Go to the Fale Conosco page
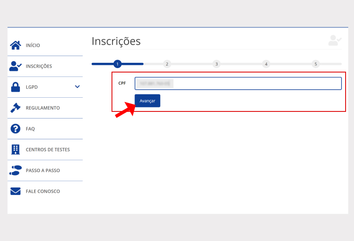Image resolution: width=354 pixels, height=241 pixels. pyautogui.click(x=42, y=191)
